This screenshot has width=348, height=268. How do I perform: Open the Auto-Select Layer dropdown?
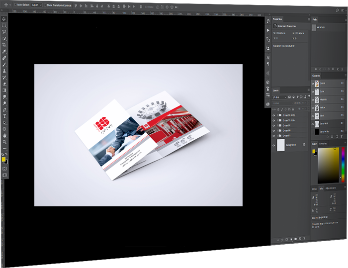click(x=36, y=4)
